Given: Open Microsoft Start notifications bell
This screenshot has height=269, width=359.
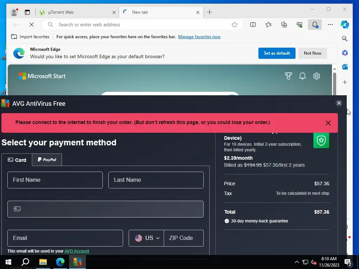Looking at the screenshot, I should (x=303, y=76).
